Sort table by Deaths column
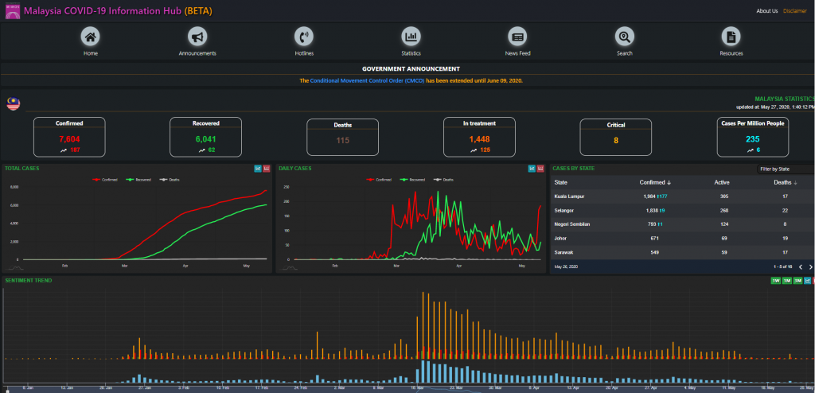The image size is (815, 393). coord(786,182)
